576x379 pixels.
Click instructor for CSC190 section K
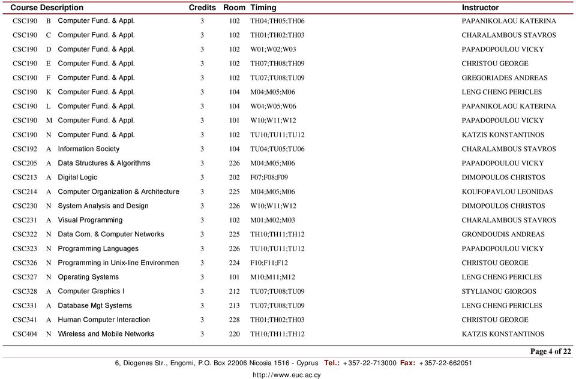click(x=502, y=92)
